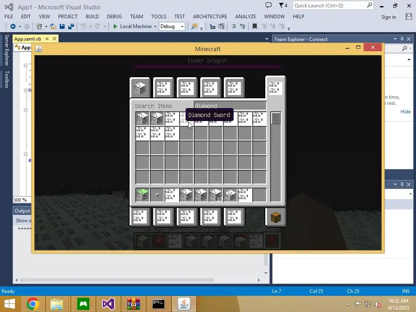Collapse the outlining box beside the N keyword

coord(26,90)
